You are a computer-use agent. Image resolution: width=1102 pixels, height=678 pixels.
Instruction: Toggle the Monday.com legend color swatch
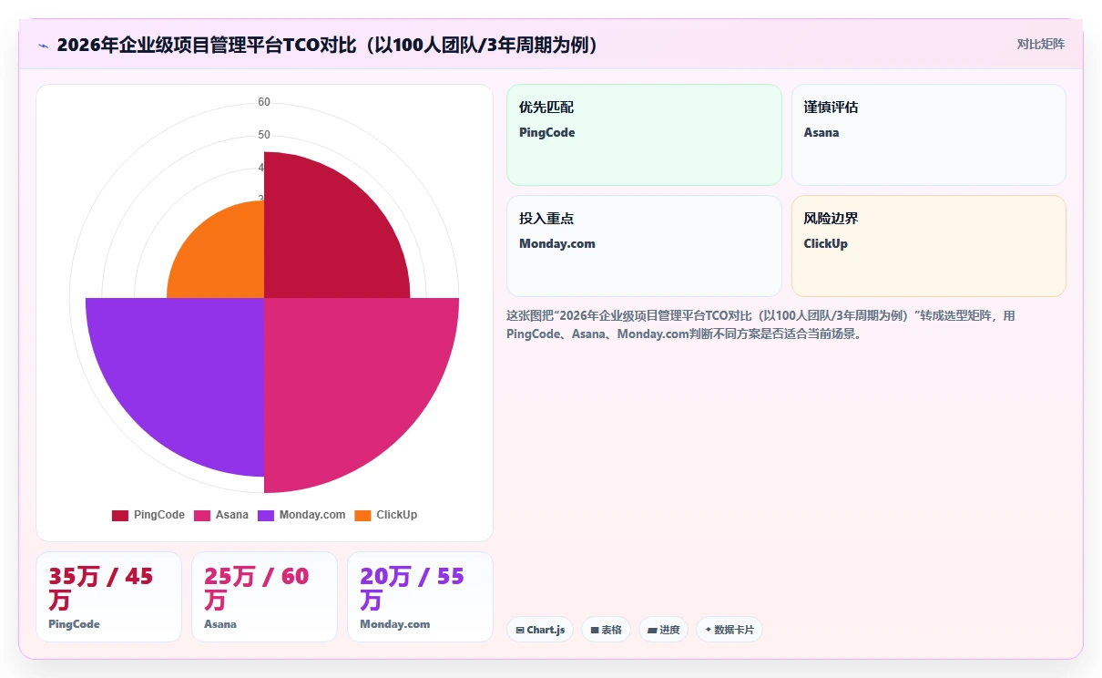point(266,515)
